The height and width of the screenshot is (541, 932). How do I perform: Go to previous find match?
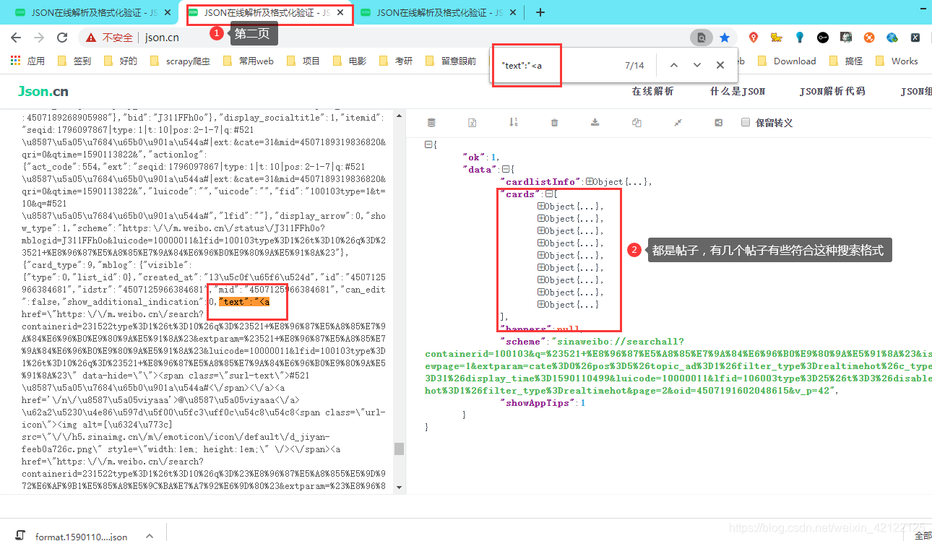click(x=674, y=65)
